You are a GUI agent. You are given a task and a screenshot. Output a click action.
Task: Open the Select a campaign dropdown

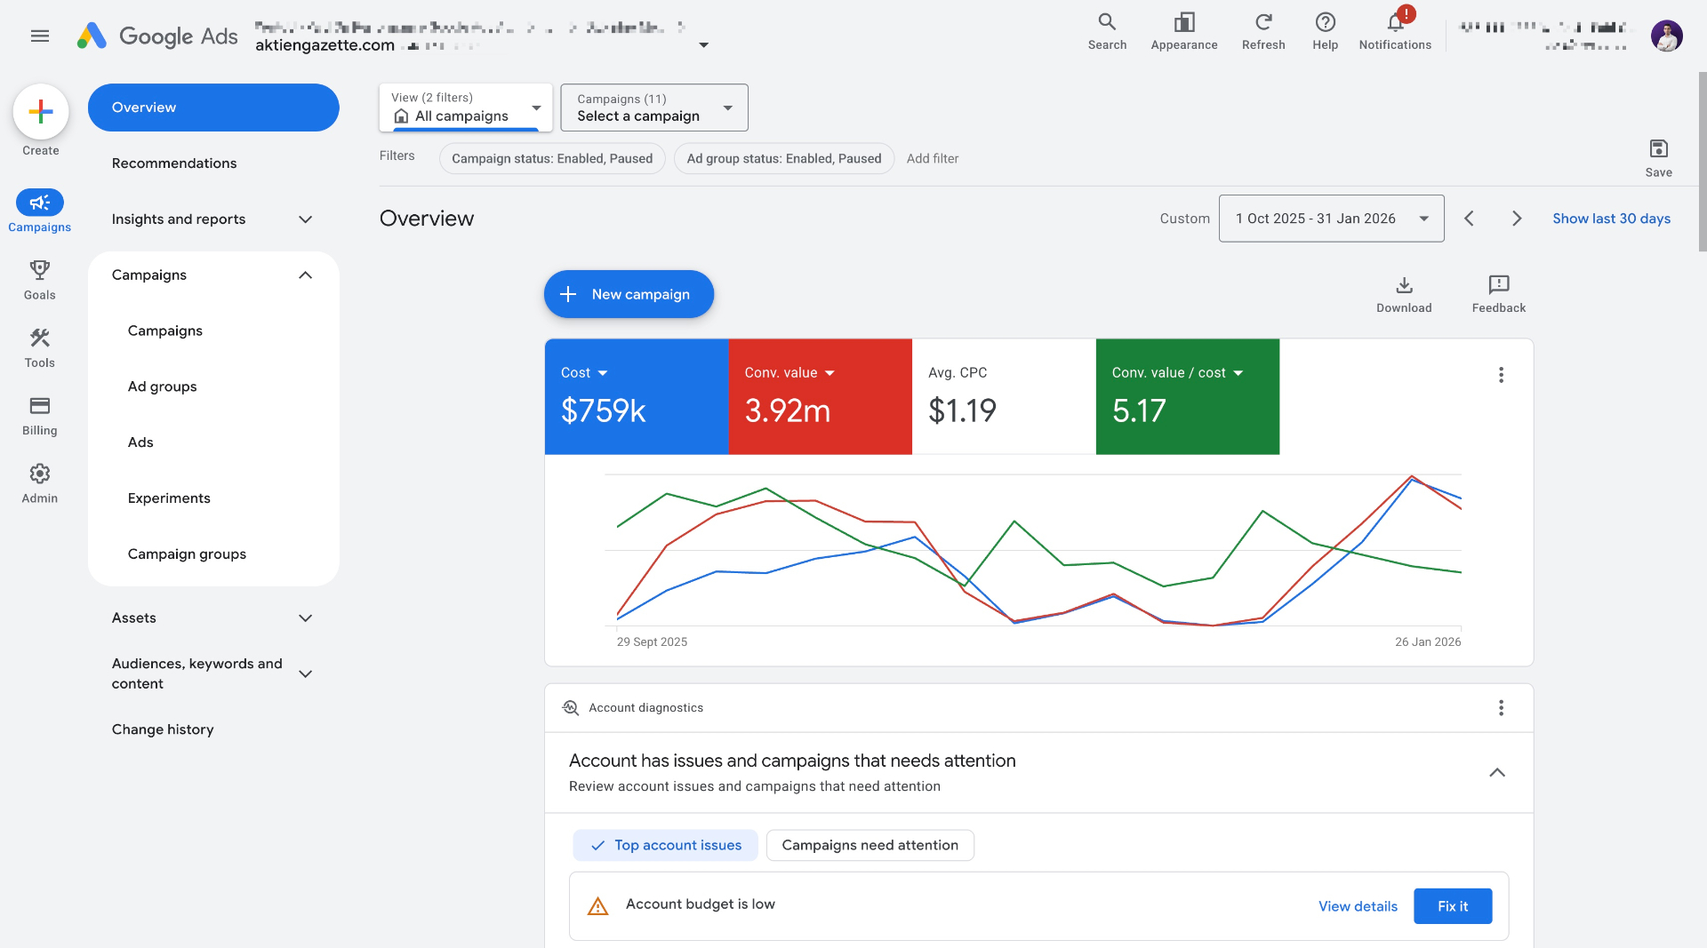[x=654, y=108]
